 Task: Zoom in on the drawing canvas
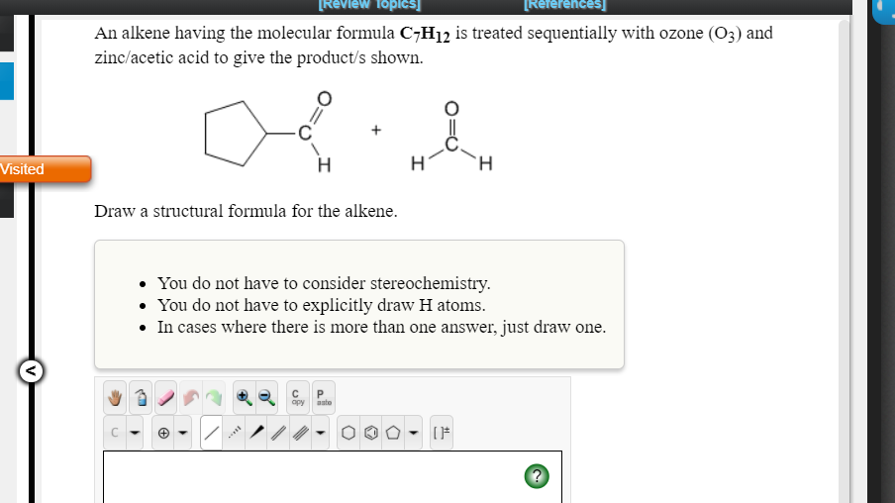pos(244,398)
